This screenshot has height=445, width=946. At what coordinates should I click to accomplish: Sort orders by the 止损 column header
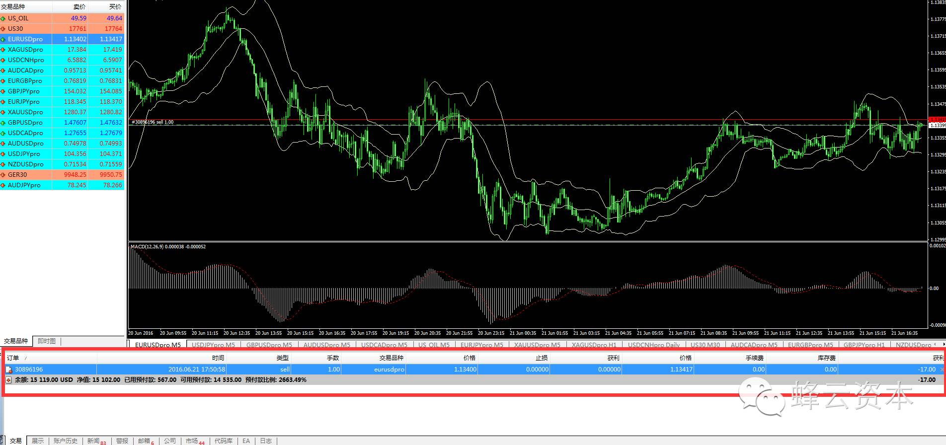coord(514,358)
